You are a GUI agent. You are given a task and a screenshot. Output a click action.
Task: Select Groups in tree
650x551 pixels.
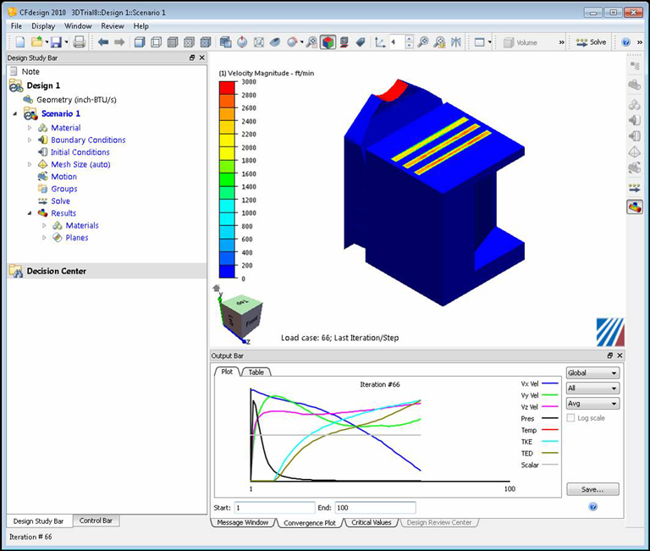[64, 189]
